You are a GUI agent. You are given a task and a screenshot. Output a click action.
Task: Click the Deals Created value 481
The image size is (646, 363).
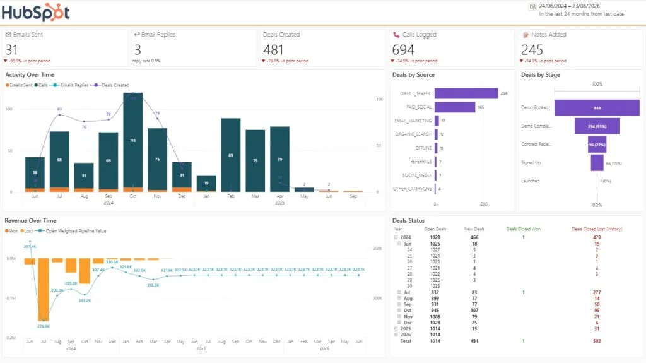click(x=273, y=50)
